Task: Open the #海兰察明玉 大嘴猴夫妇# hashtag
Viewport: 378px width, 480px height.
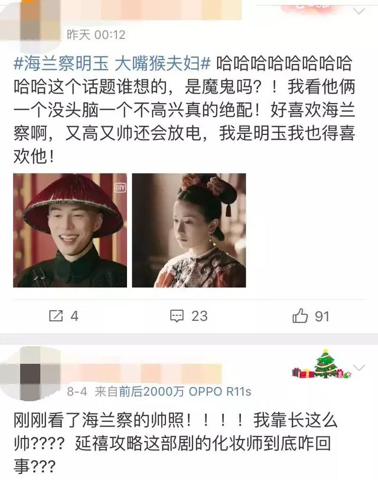Action: (x=112, y=64)
